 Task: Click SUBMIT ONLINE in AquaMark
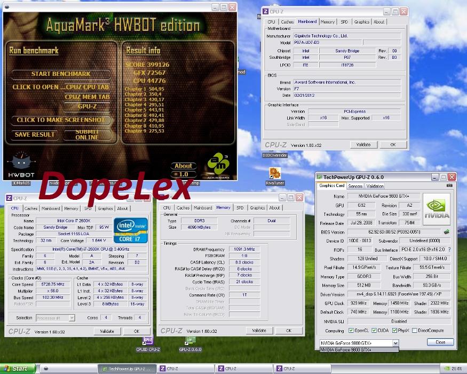87,135
